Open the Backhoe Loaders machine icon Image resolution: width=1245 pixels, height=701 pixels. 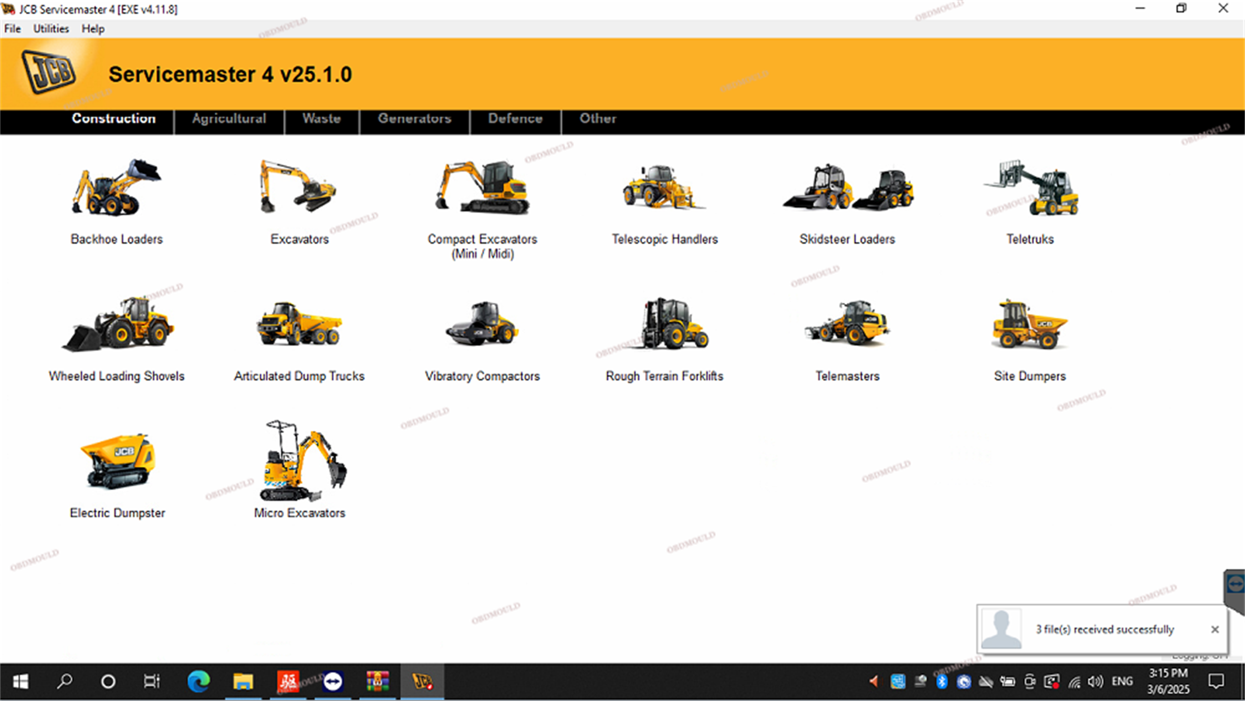[116, 187]
